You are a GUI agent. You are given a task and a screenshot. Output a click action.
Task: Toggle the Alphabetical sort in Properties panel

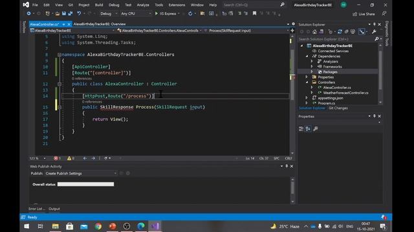coord(308,129)
